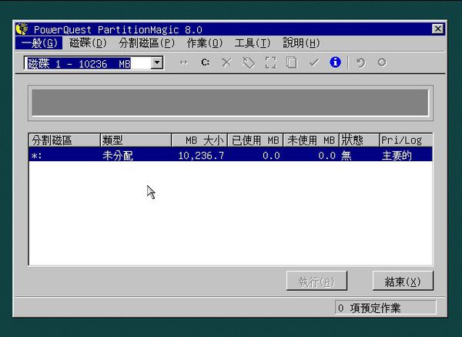This screenshot has width=462, height=337.
Task: Open the 說明(H) menu
Action: (301, 43)
